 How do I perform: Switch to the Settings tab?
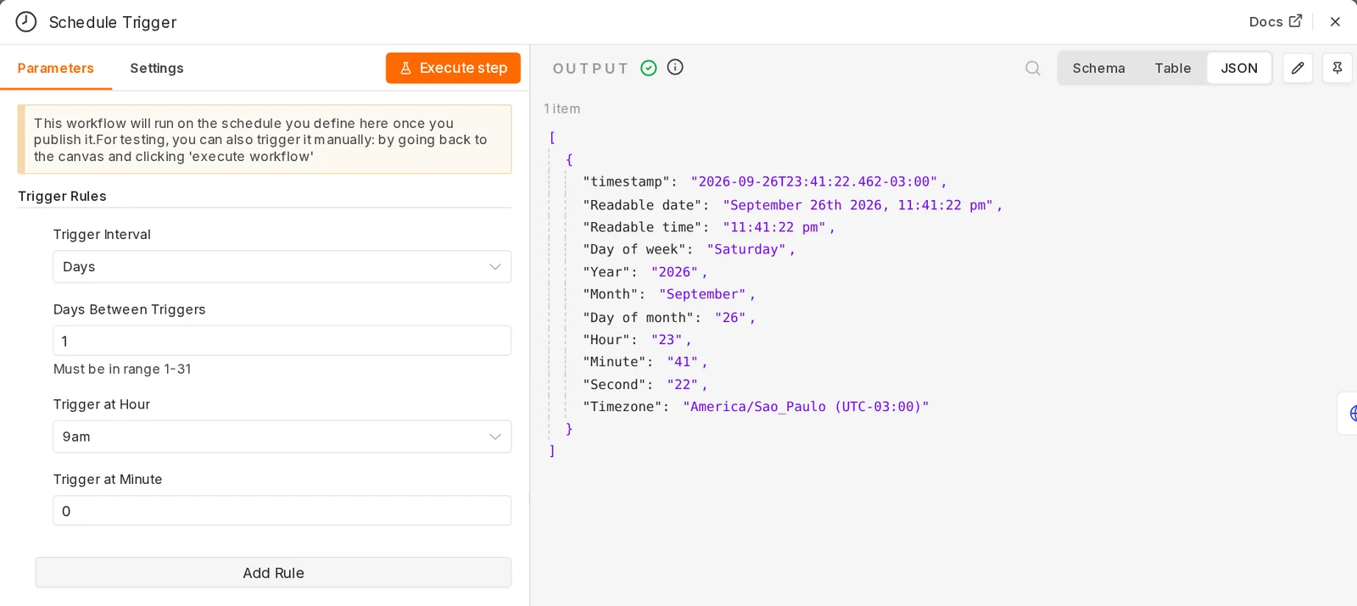coord(156,68)
